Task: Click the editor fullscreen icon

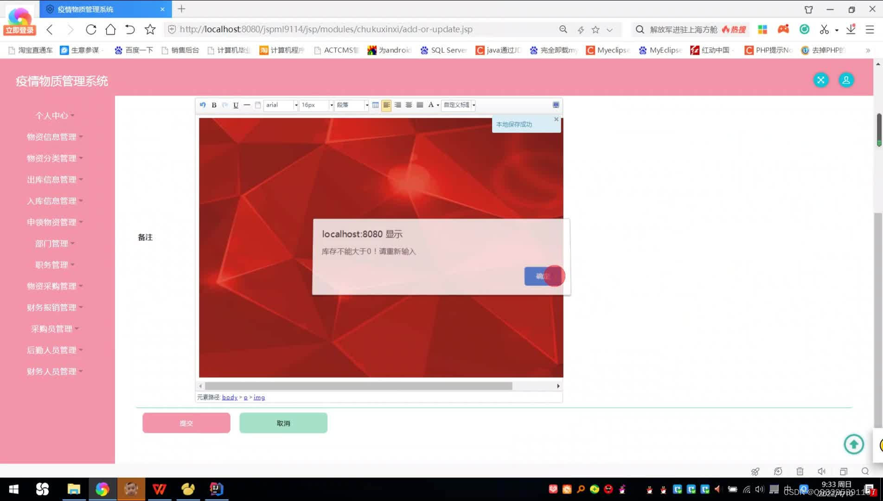Action: [x=556, y=105]
